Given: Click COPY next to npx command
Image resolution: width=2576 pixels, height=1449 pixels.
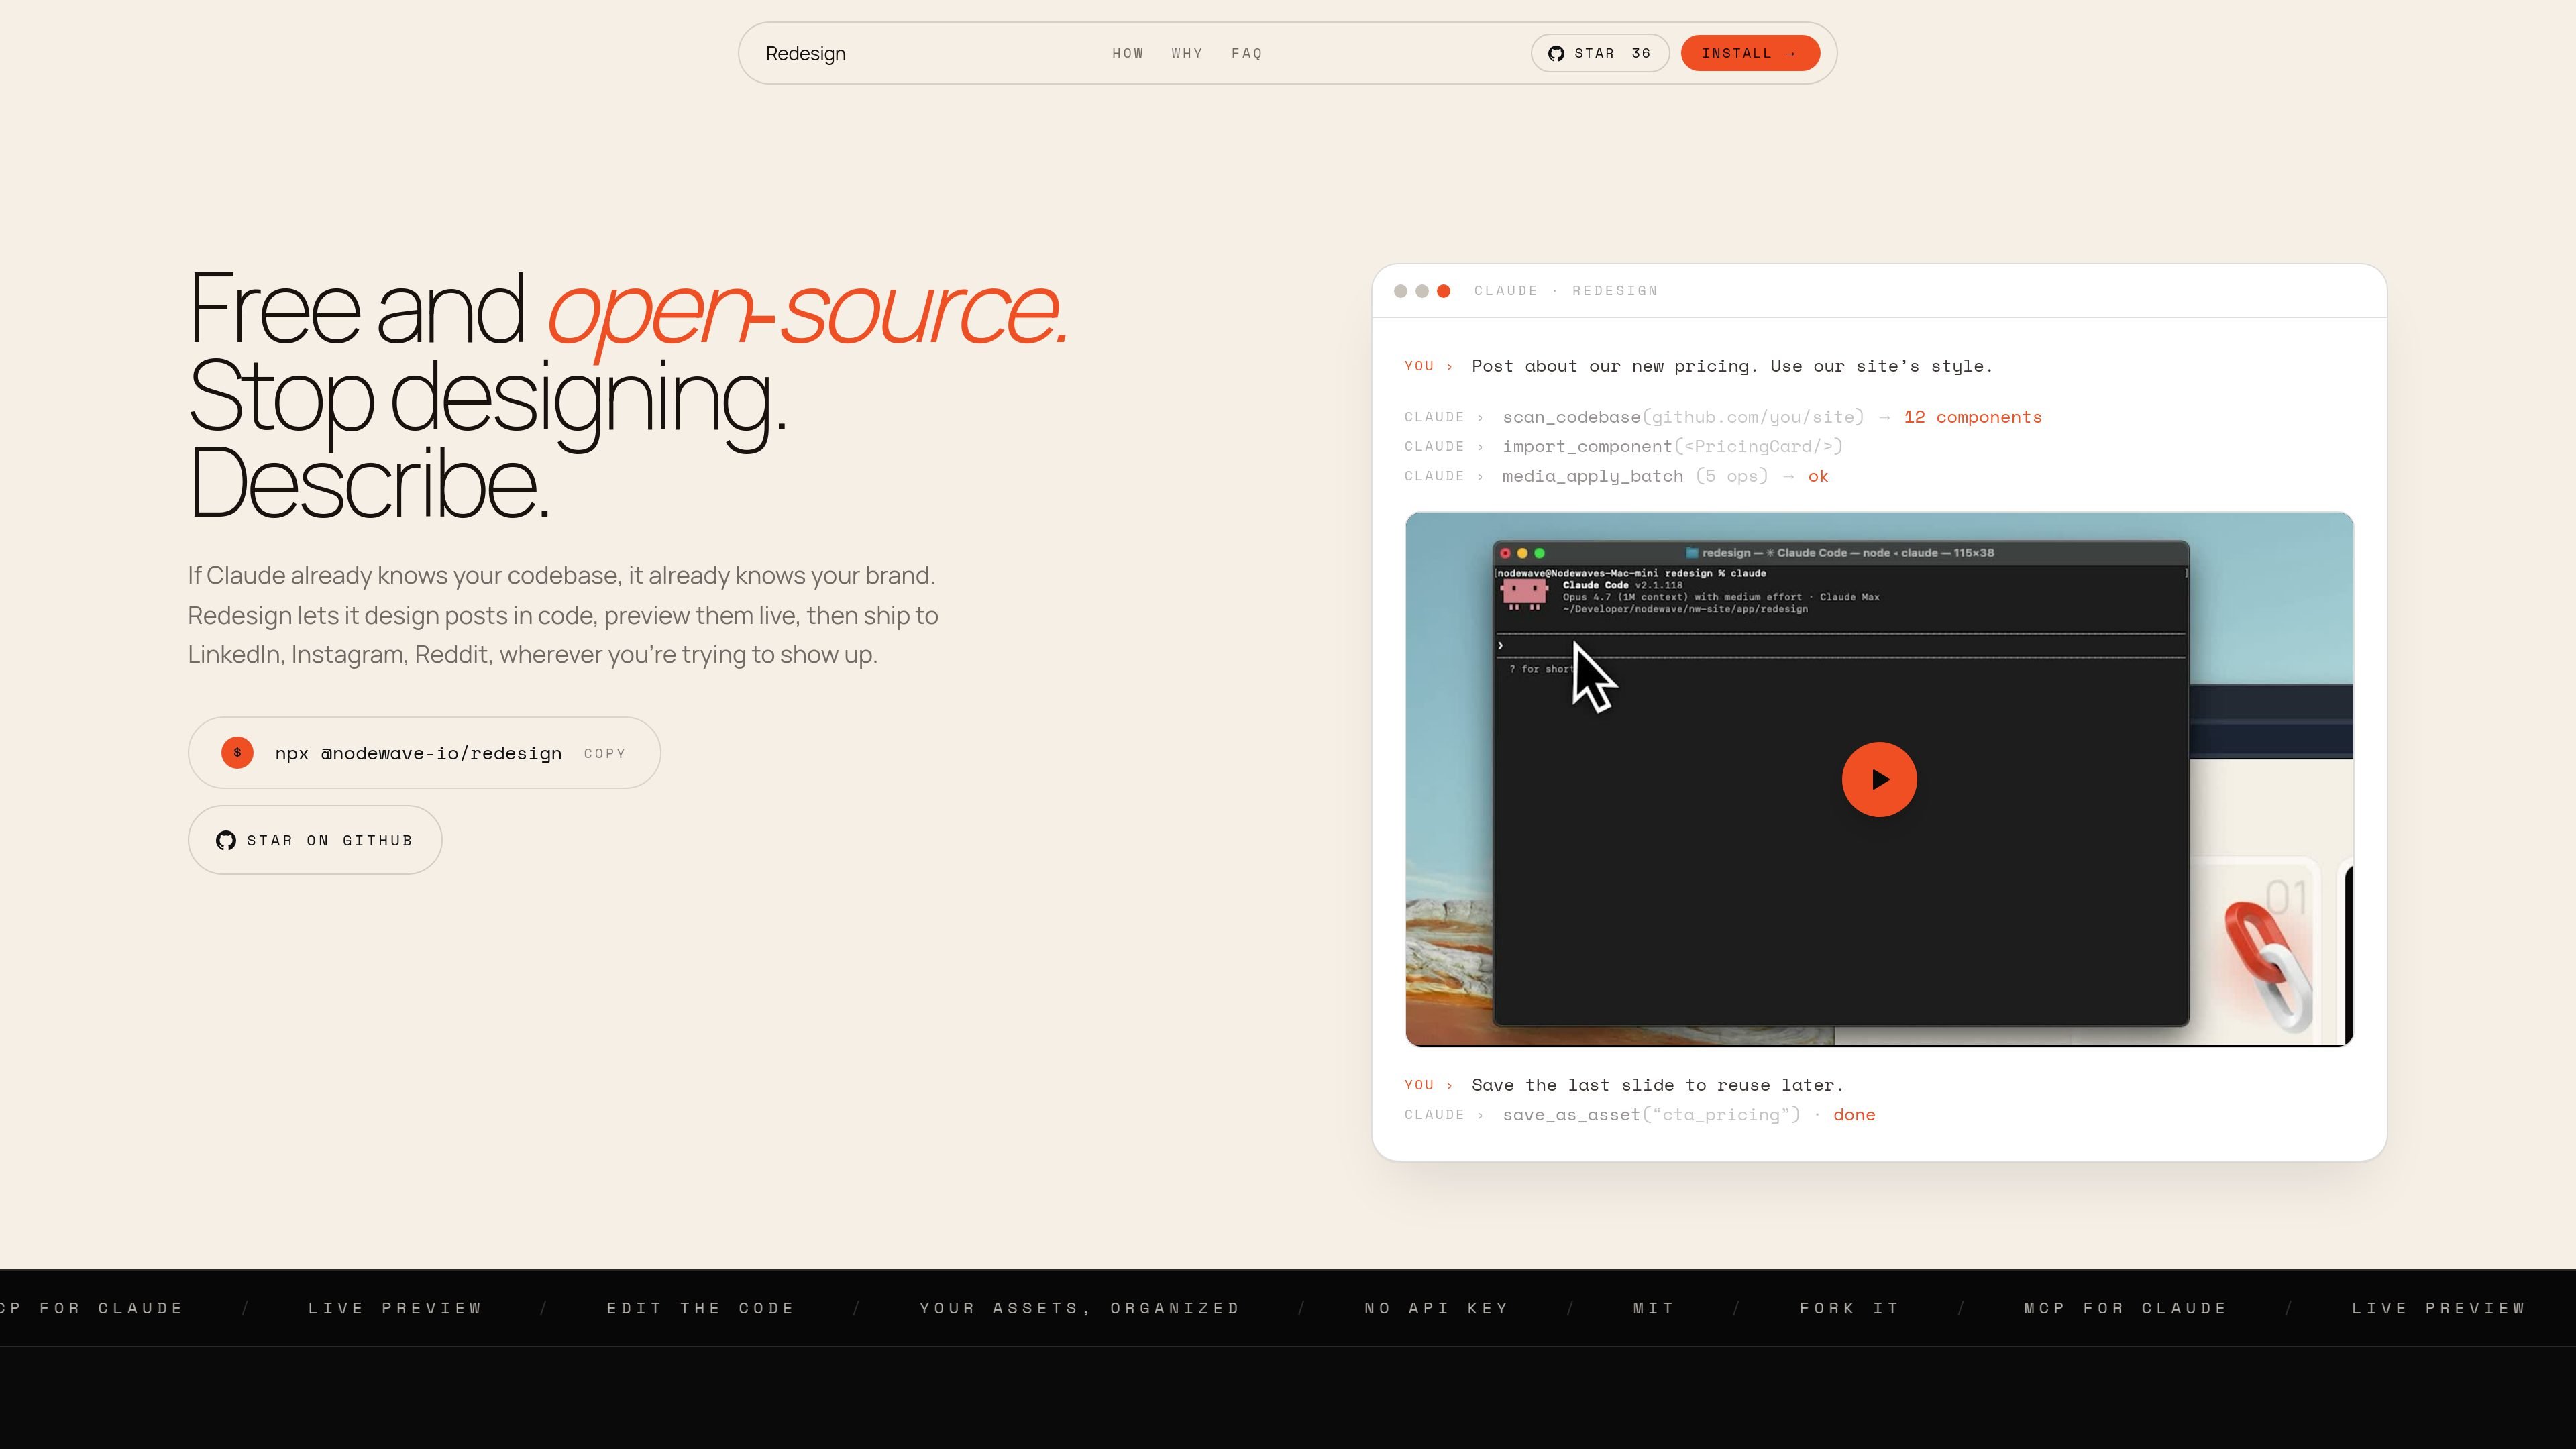Looking at the screenshot, I should pos(604,753).
